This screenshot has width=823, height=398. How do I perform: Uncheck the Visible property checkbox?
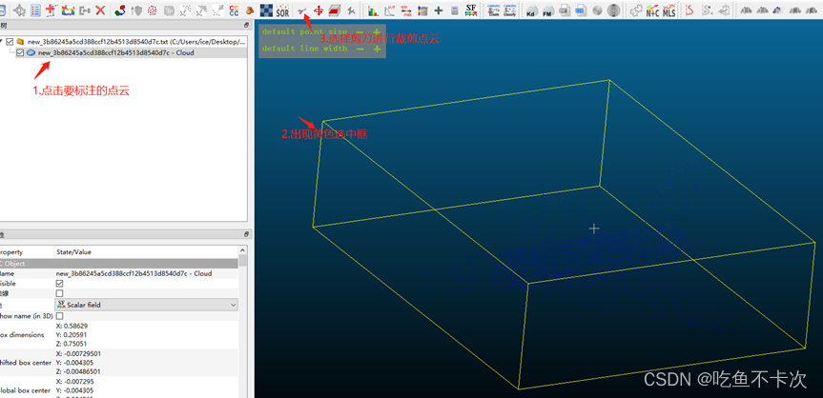click(59, 283)
